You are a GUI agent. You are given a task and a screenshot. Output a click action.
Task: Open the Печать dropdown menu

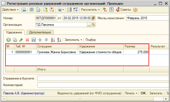point(131,93)
